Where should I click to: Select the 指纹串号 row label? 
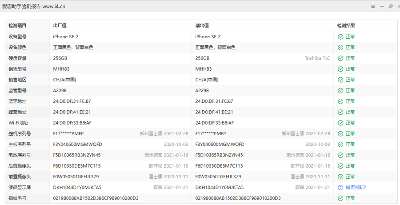tap(17, 198)
